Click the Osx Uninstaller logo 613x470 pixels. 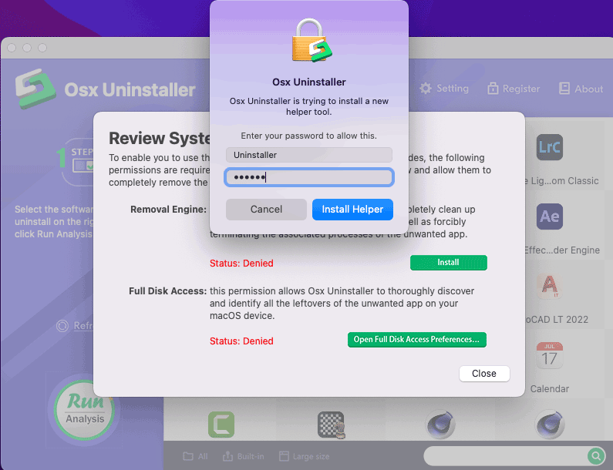click(35, 89)
